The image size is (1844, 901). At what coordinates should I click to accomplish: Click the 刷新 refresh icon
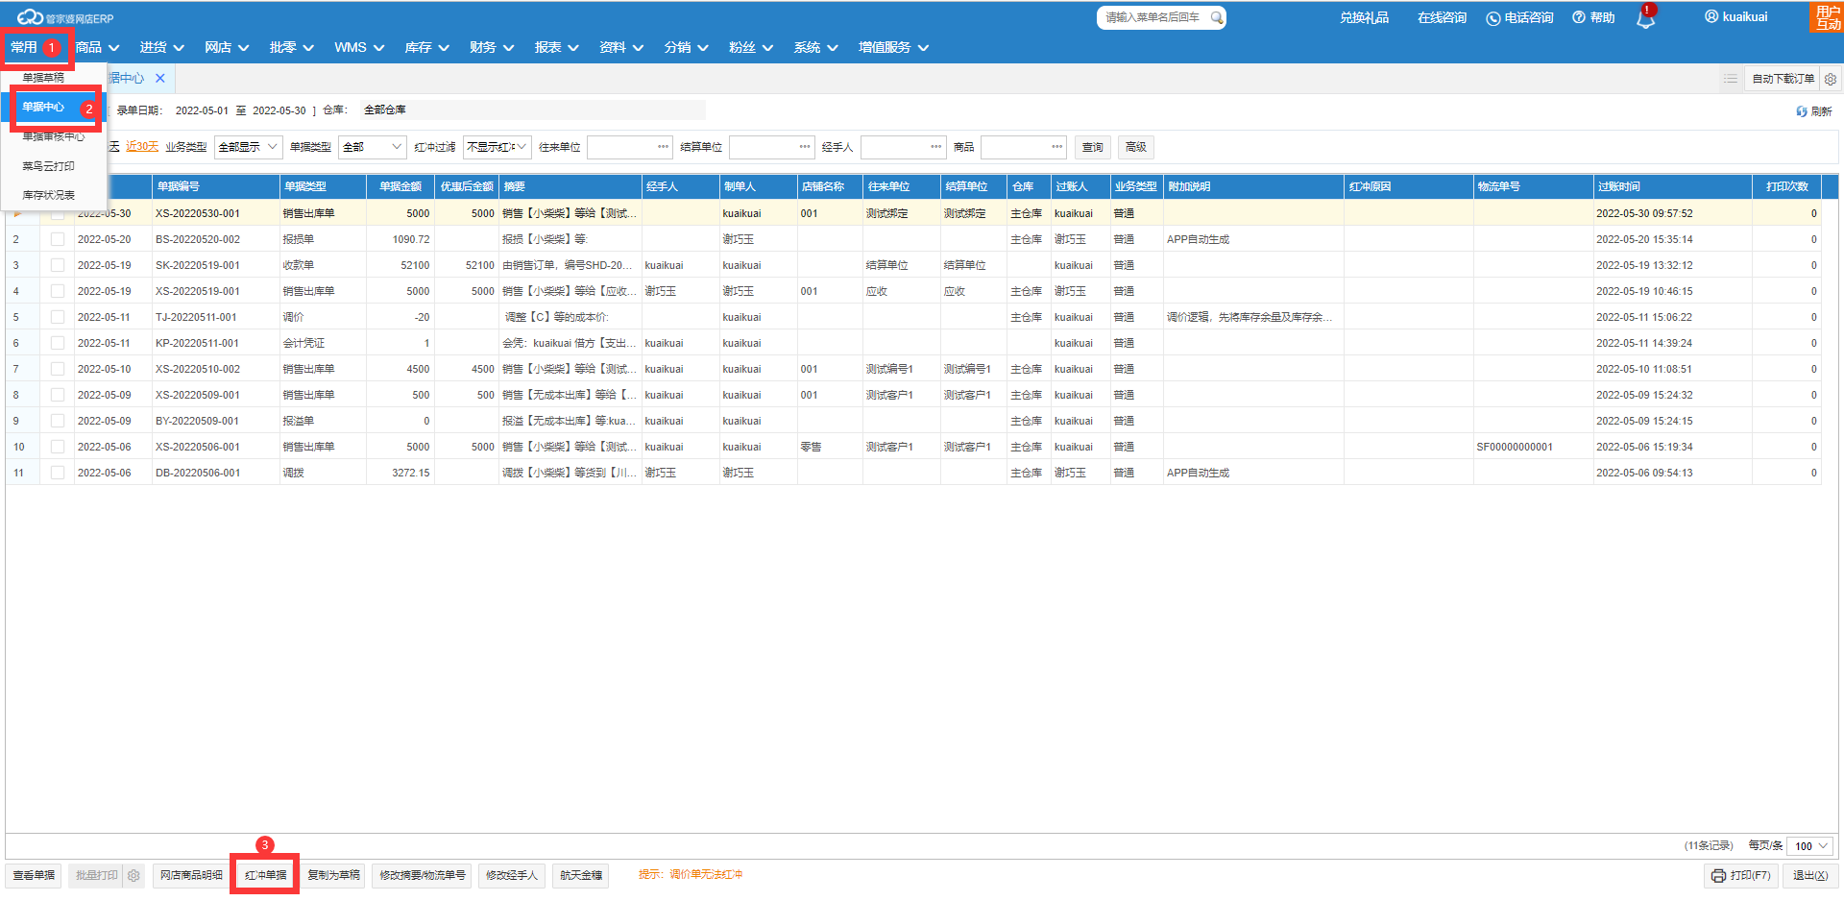click(x=1802, y=111)
